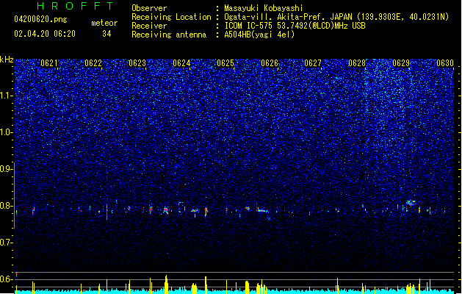This screenshot has height=294, width=462.
Task: Click the meteor count value 34
Action: (107, 34)
